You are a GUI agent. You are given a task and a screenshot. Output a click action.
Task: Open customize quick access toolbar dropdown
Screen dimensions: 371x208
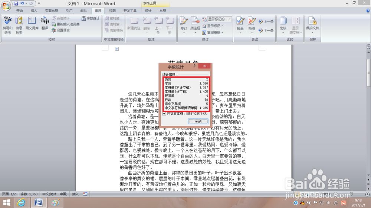pos(39,4)
